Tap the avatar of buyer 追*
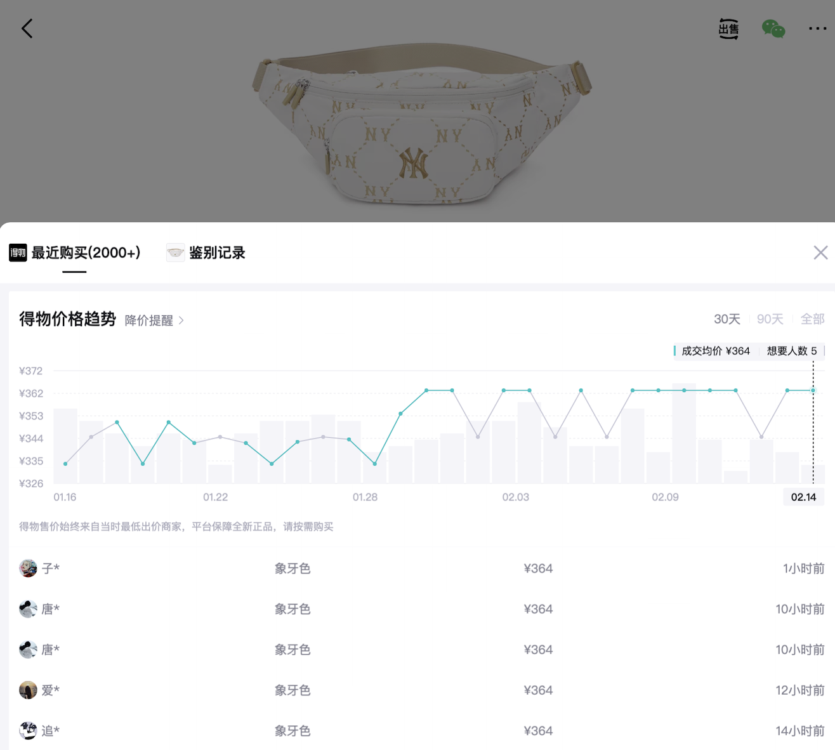This screenshot has width=835, height=750. coord(28,731)
